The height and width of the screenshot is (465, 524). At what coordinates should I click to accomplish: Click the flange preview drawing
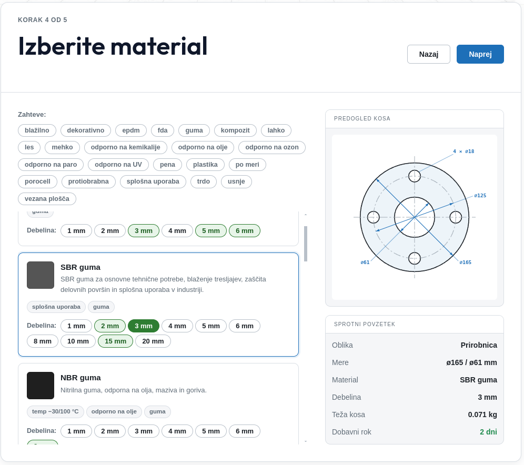(415, 217)
